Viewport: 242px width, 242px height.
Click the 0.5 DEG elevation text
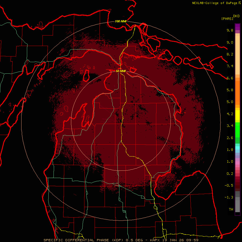pos(134,240)
